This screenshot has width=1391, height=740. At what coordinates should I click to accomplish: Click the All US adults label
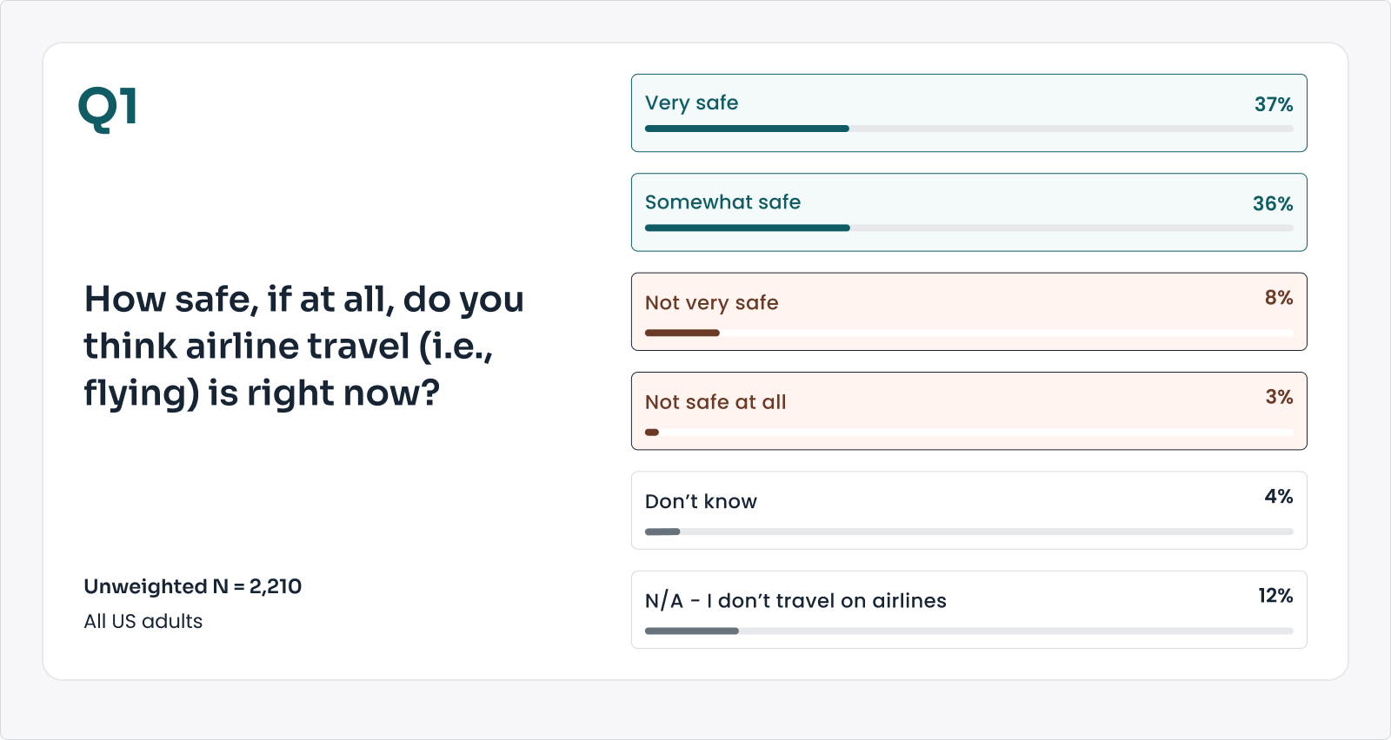pyautogui.click(x=143, y=621)
